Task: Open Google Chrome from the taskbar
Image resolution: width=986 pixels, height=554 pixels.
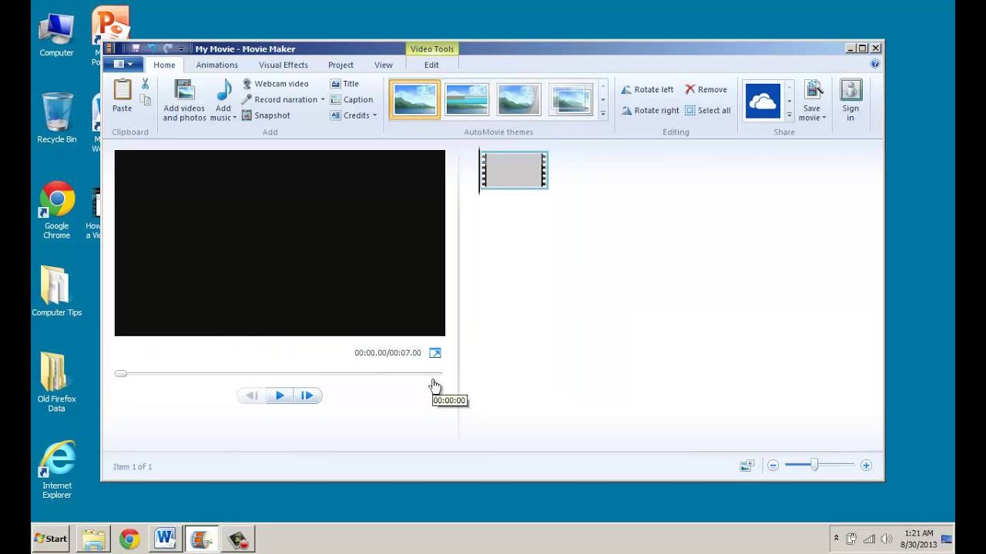Action: tap(129, 539)
